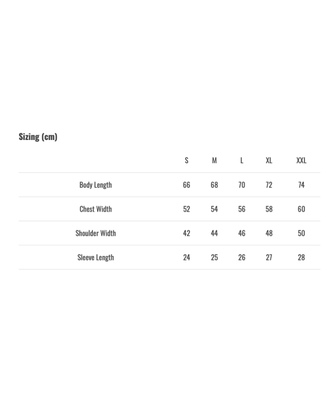Viewport: 330px width, 393px height.
Task: Click Shoulder Width value 48 for XL
Action: pos(269,233)
